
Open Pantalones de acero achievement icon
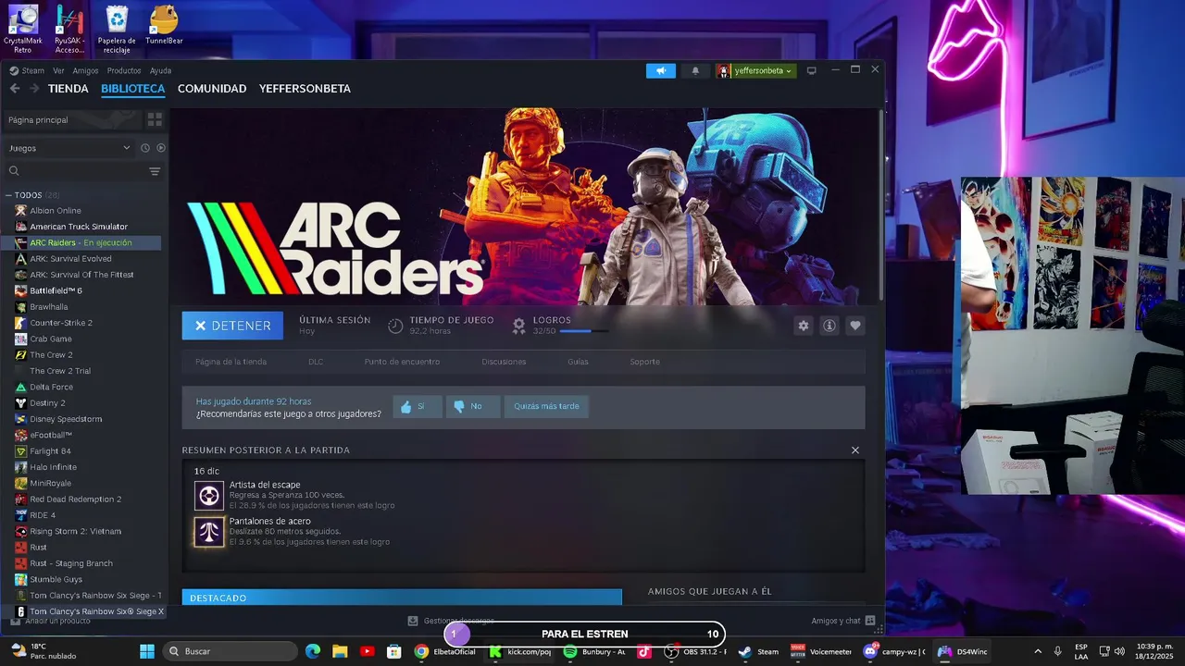coord(209,532)
